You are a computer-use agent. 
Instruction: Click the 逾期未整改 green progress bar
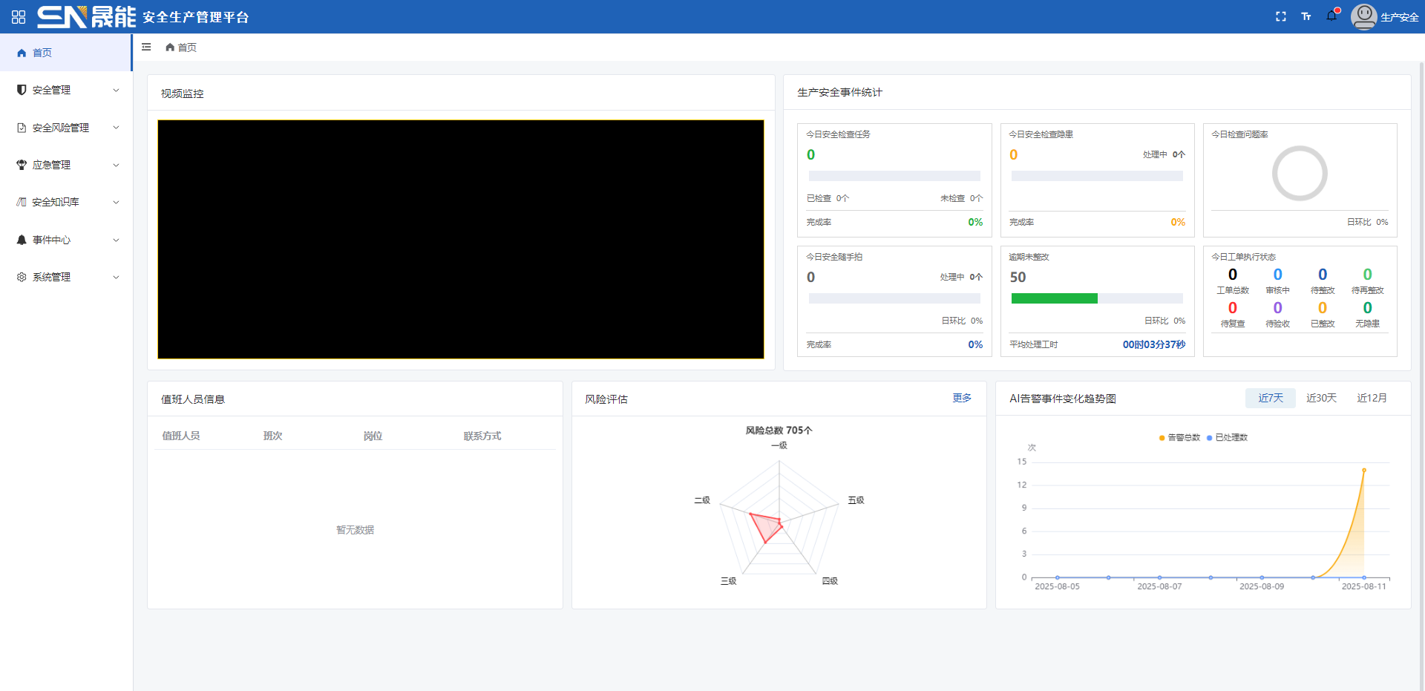click(1054, 298)
